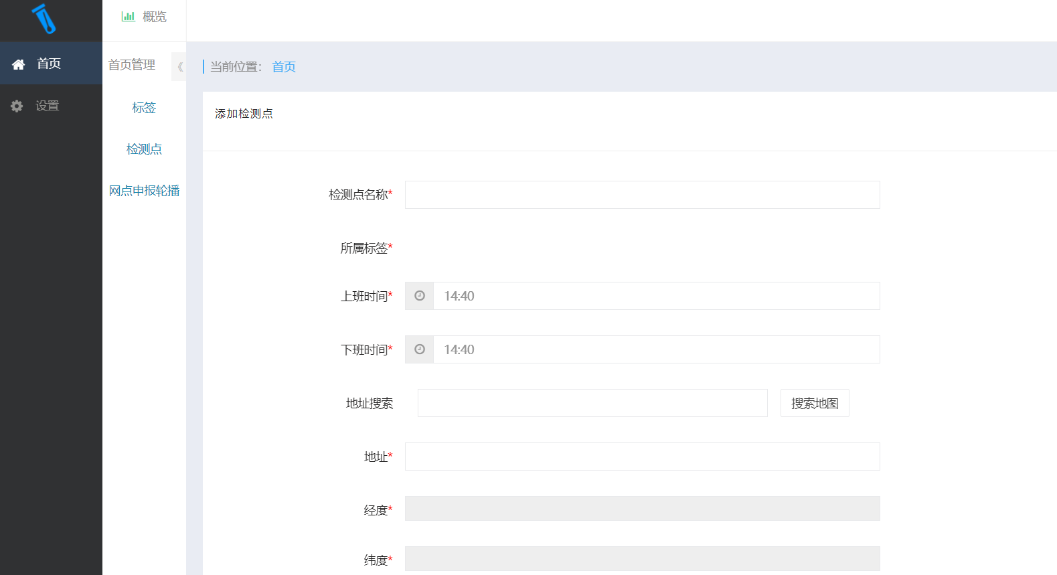
Task: Open the 设置 sidebar menu
Action: (47, 106)
